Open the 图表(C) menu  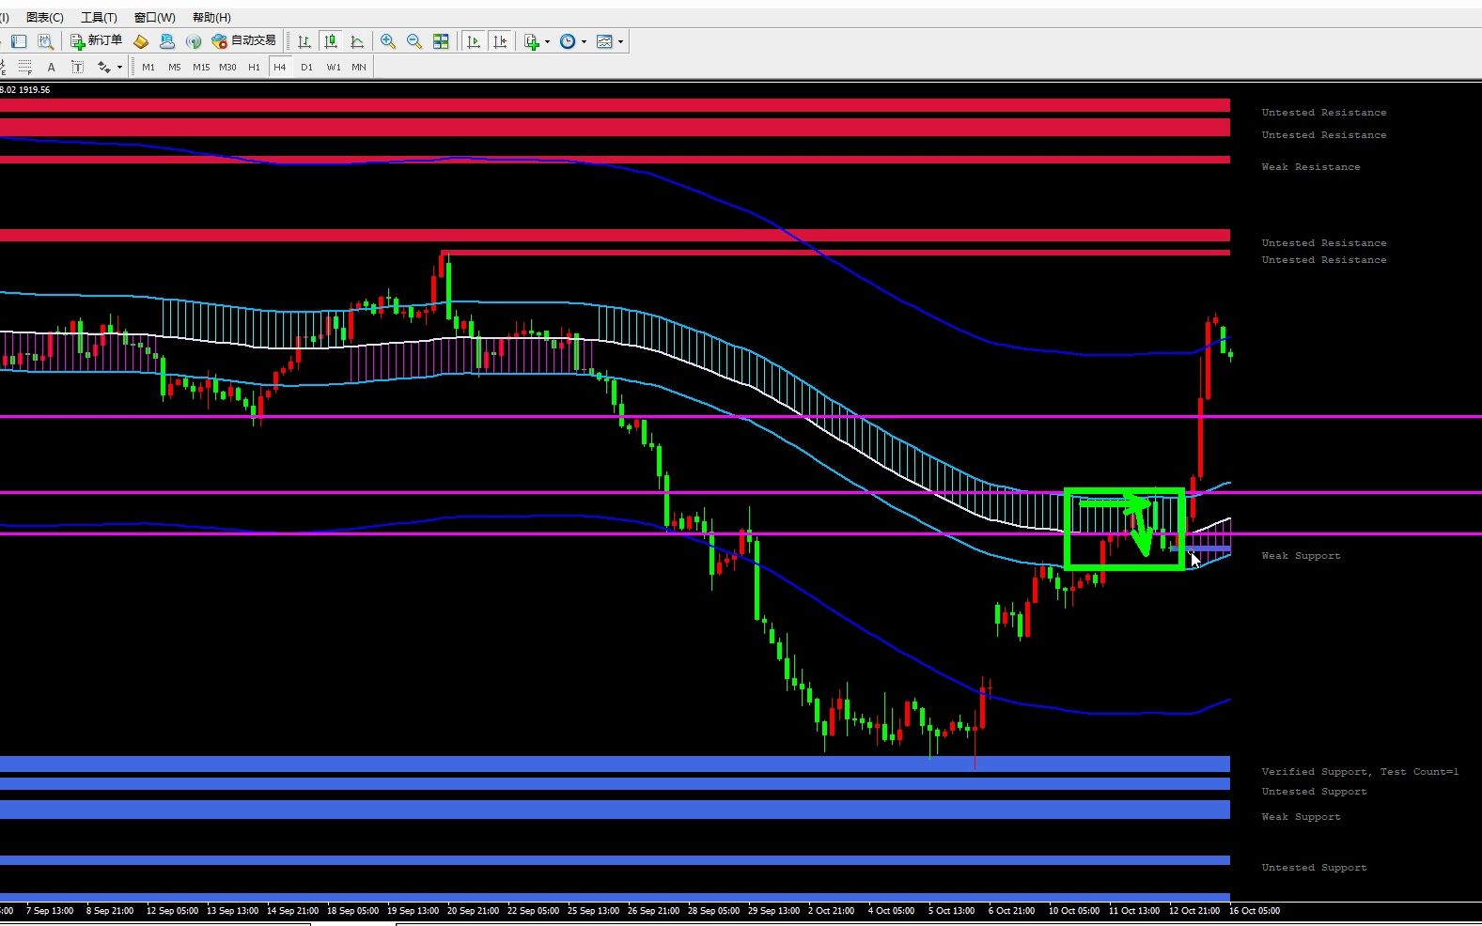pos(45,17)
